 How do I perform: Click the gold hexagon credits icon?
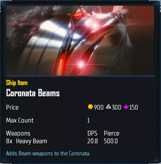pyautogui.click(x=90, y=107)
